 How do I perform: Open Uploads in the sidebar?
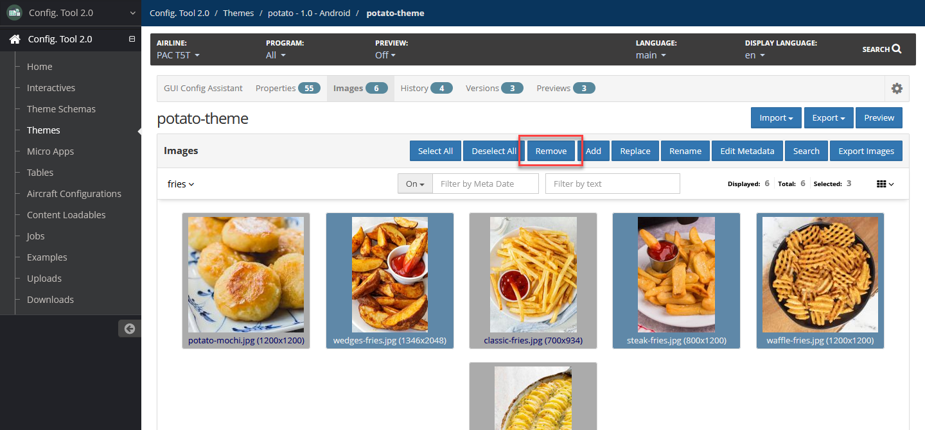tap(44, 279)
